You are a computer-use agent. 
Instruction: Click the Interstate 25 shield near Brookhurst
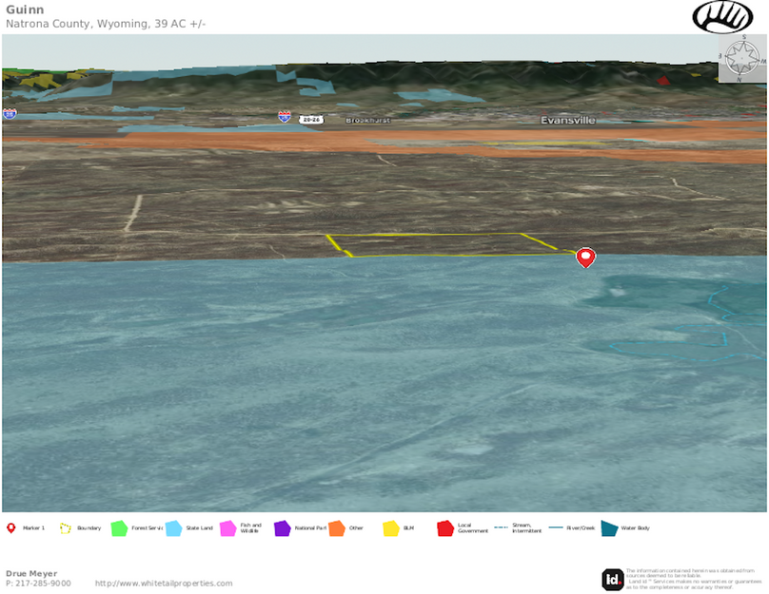click(285, 117)
